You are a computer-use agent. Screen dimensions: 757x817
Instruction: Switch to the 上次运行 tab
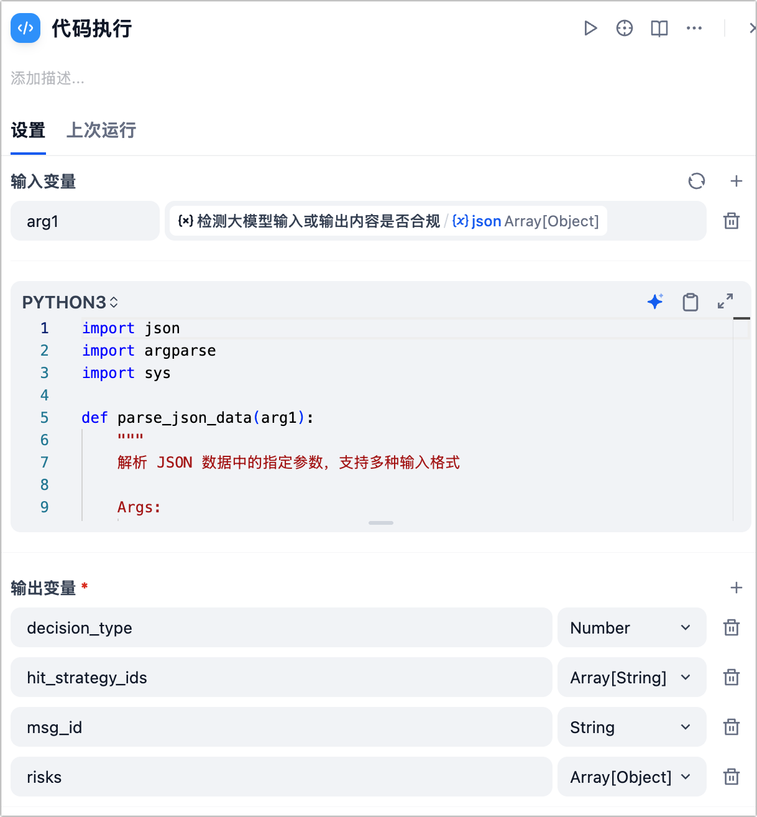coord(101,130)
